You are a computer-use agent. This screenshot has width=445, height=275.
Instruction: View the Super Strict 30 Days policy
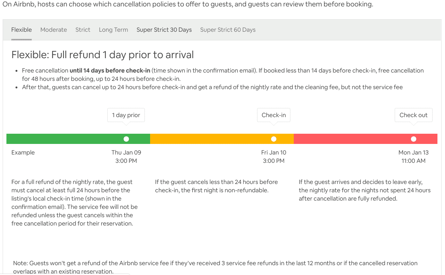click(x=164, y=29)
